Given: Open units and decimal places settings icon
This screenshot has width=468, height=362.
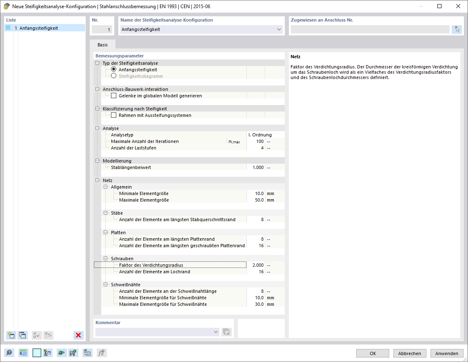Looking at the screenshot, I should pos(23,353).
